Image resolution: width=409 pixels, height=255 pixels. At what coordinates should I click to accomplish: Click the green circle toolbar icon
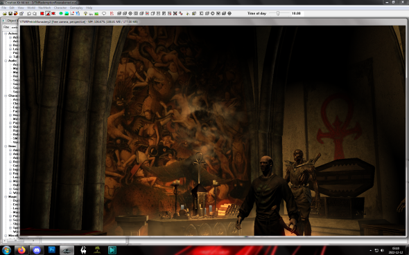(x=61, y=14)
